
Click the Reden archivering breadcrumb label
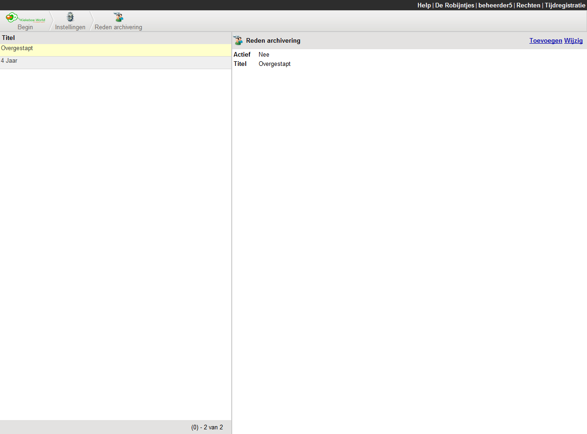[118, 27]
